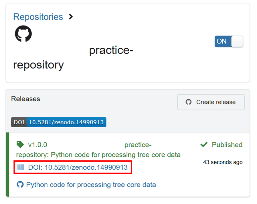
Task: Click the Create release button
Action: (211, 102)
